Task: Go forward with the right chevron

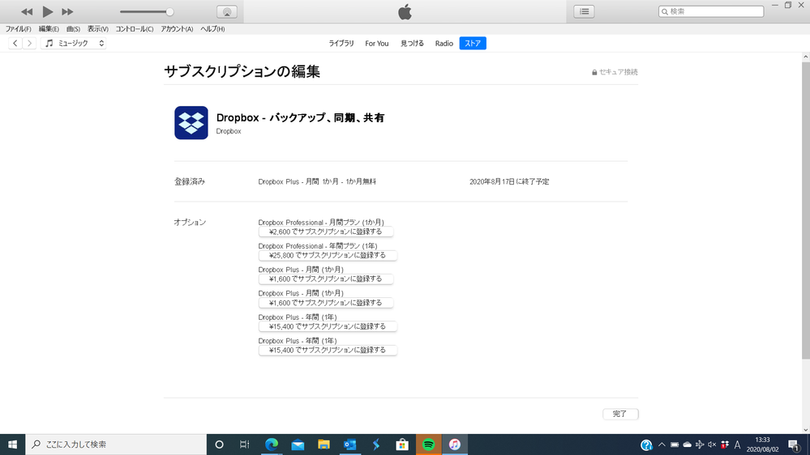Action: point(30,43)
